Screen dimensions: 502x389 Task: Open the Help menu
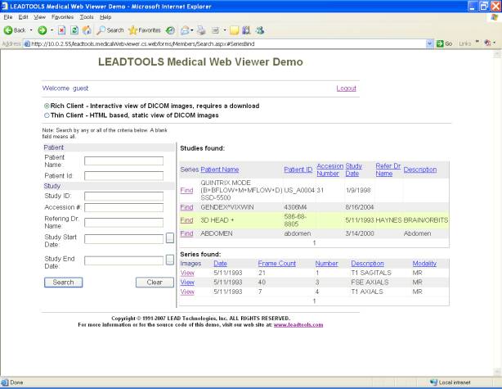pyautogui.click(x=105, y=17)
